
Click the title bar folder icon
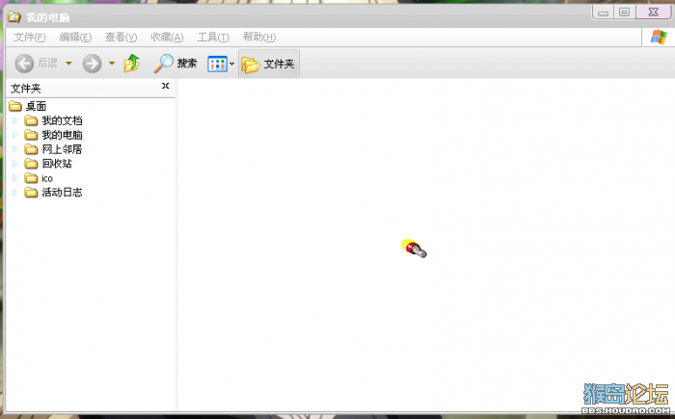click(14, 17)
